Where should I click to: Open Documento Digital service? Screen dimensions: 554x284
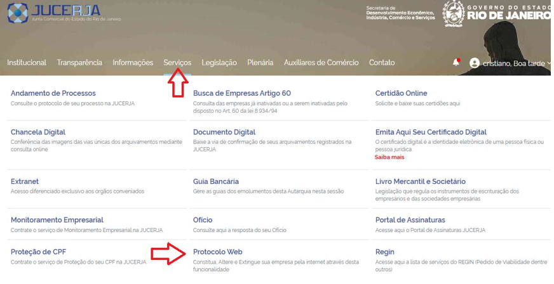click(224, 132)
